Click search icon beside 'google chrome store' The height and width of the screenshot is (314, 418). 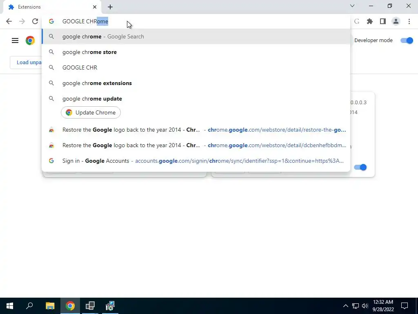coord(51,52)
